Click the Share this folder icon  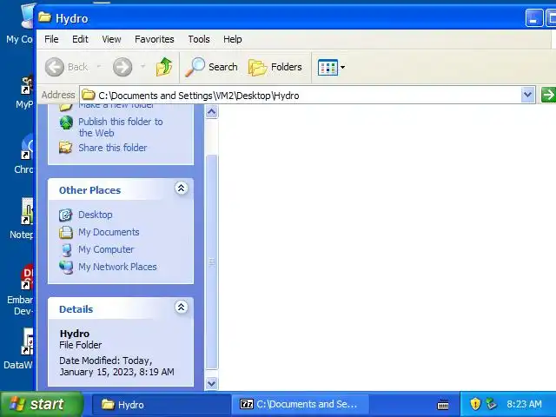point(66,148)
